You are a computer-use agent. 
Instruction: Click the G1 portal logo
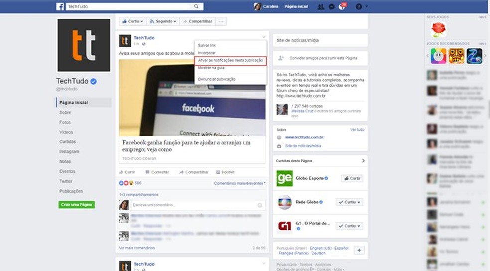point(285,226)
